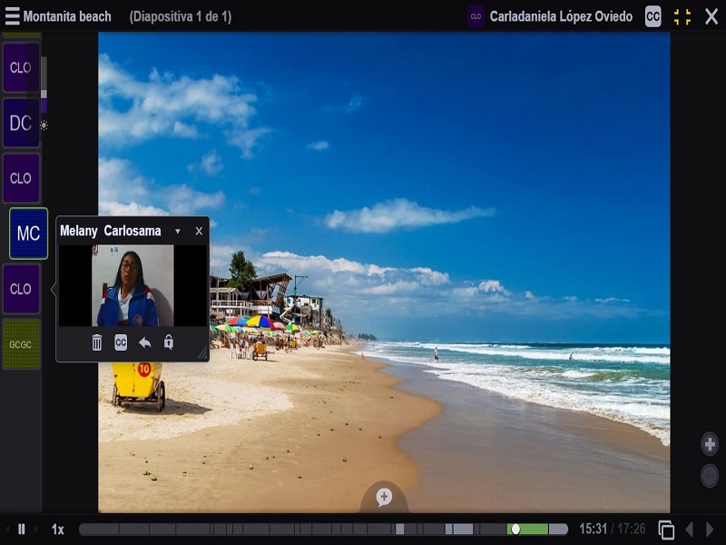Add a comment with the speech bubble plus button
Viewport: 726px width, 545px height.
tap(384, 497)
